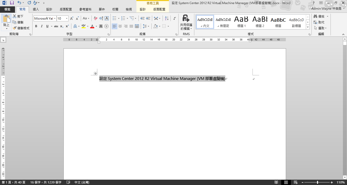Expand the Font (字型) dialog launcher

[x=108, y=34]
